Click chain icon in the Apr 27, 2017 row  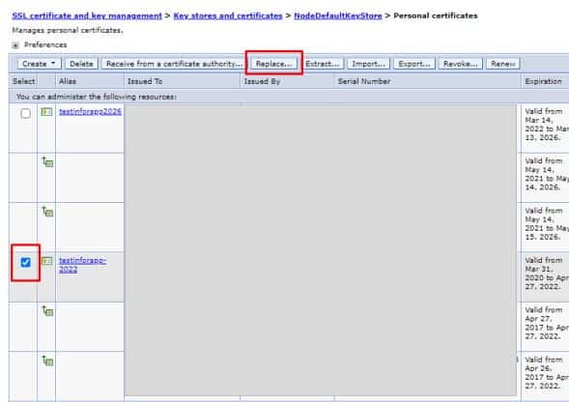coord(47,310)
